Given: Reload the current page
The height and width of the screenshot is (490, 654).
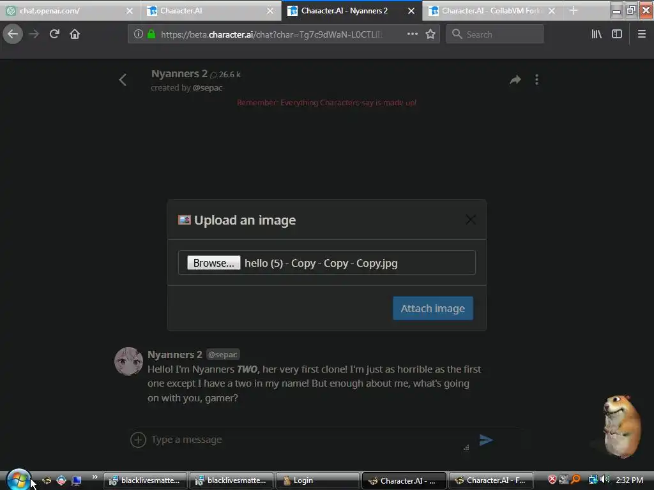Looking at the screenshot, I should tap(54, 34).
